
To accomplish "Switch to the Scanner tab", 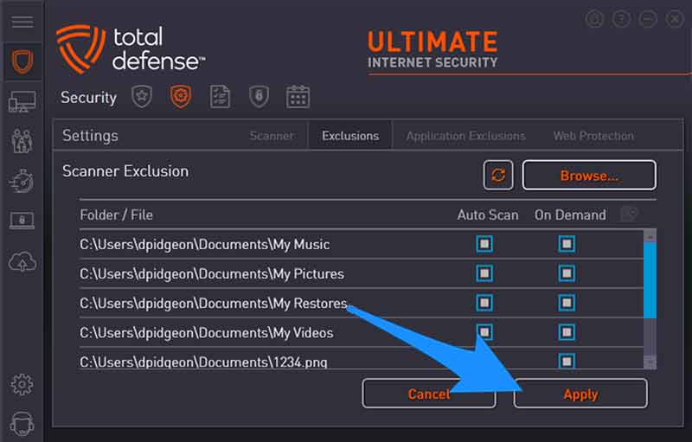I will point(271,136).
